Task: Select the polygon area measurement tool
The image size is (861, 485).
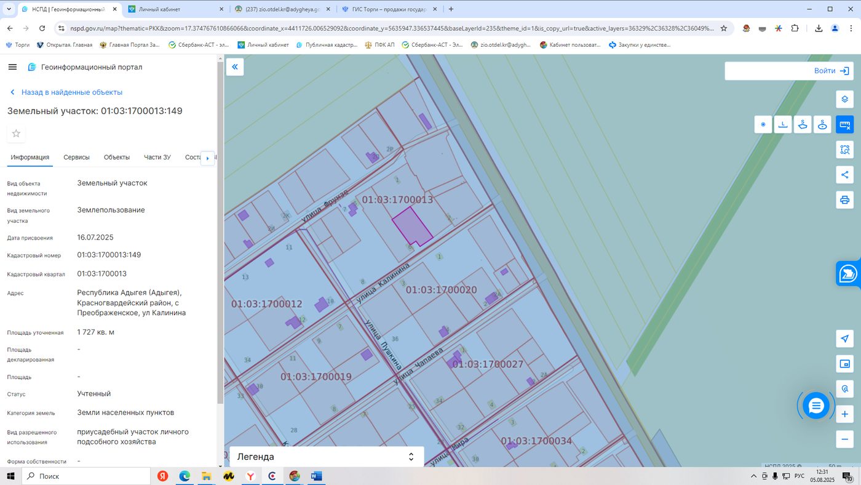Action: (x=803, y=124)
